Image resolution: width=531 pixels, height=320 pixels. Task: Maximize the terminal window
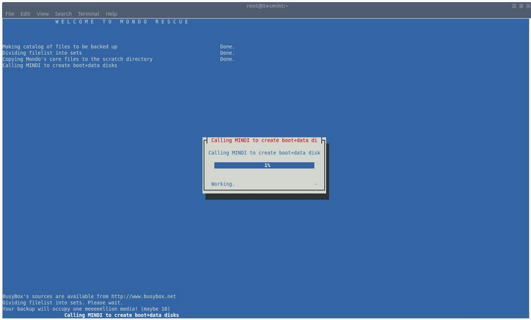coord(520,6)
